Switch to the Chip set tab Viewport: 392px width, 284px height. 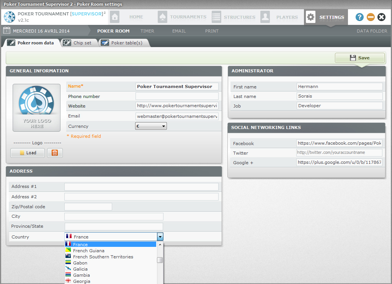point(78,43)
